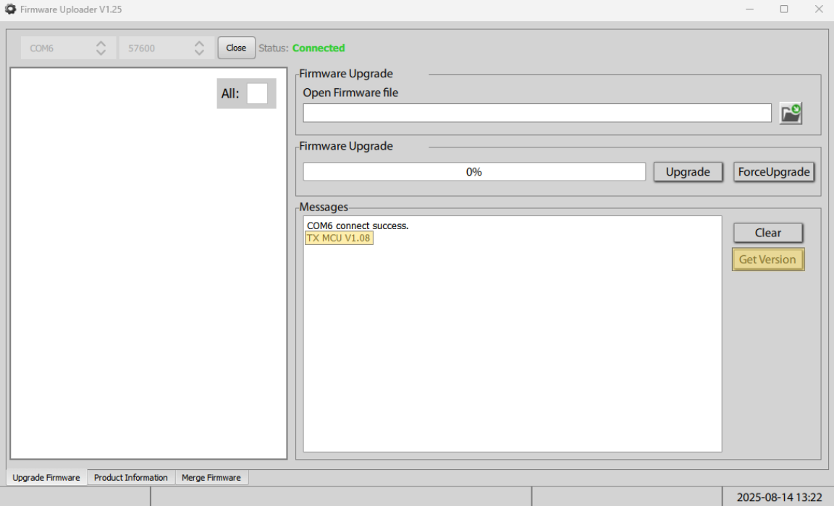Start the firmware with Upgrade button
834x506 pixels.
coord(688,172)
